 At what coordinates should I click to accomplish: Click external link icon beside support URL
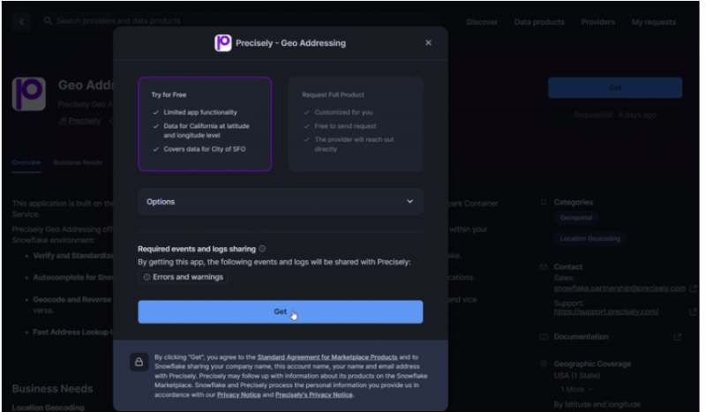[x=694, y=311]
